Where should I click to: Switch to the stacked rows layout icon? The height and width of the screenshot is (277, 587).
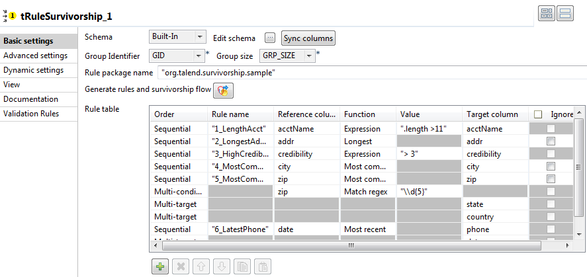(564, 13)
